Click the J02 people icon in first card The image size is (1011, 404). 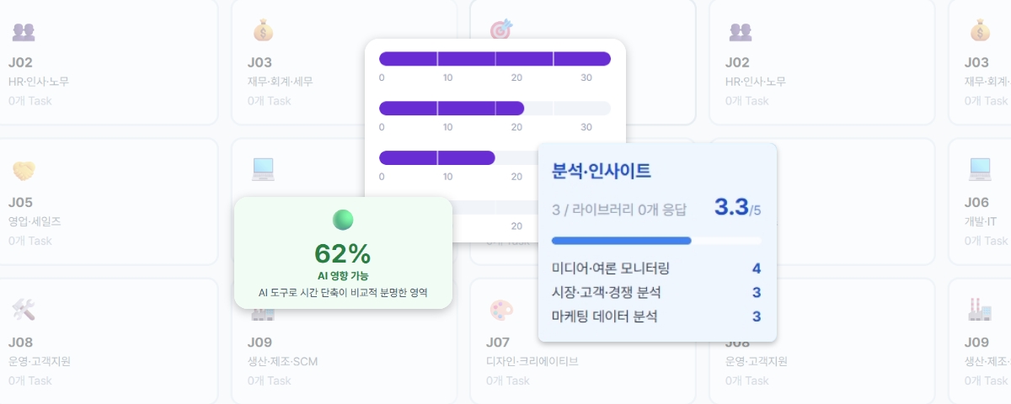[24, 32]
